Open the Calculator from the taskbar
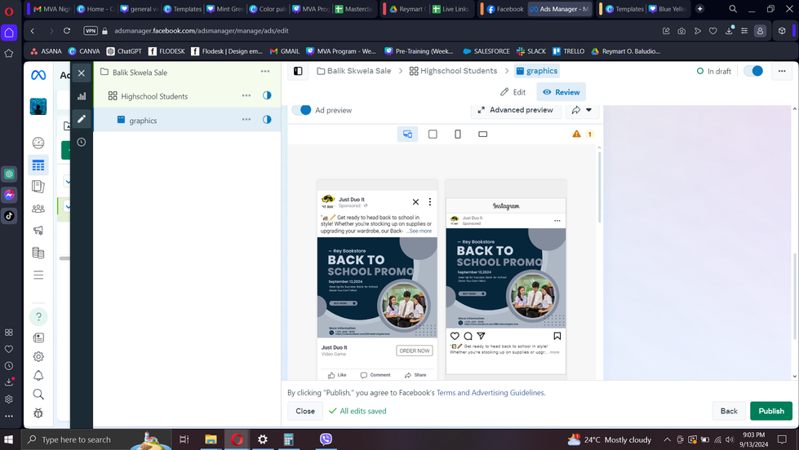 click(288, 440)
